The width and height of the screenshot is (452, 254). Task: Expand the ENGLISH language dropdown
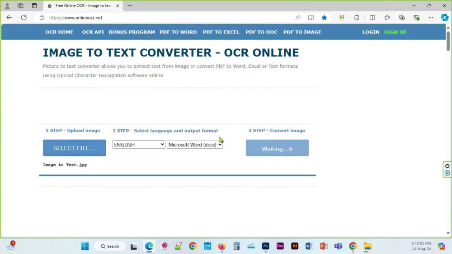click(x=139, y=145)
